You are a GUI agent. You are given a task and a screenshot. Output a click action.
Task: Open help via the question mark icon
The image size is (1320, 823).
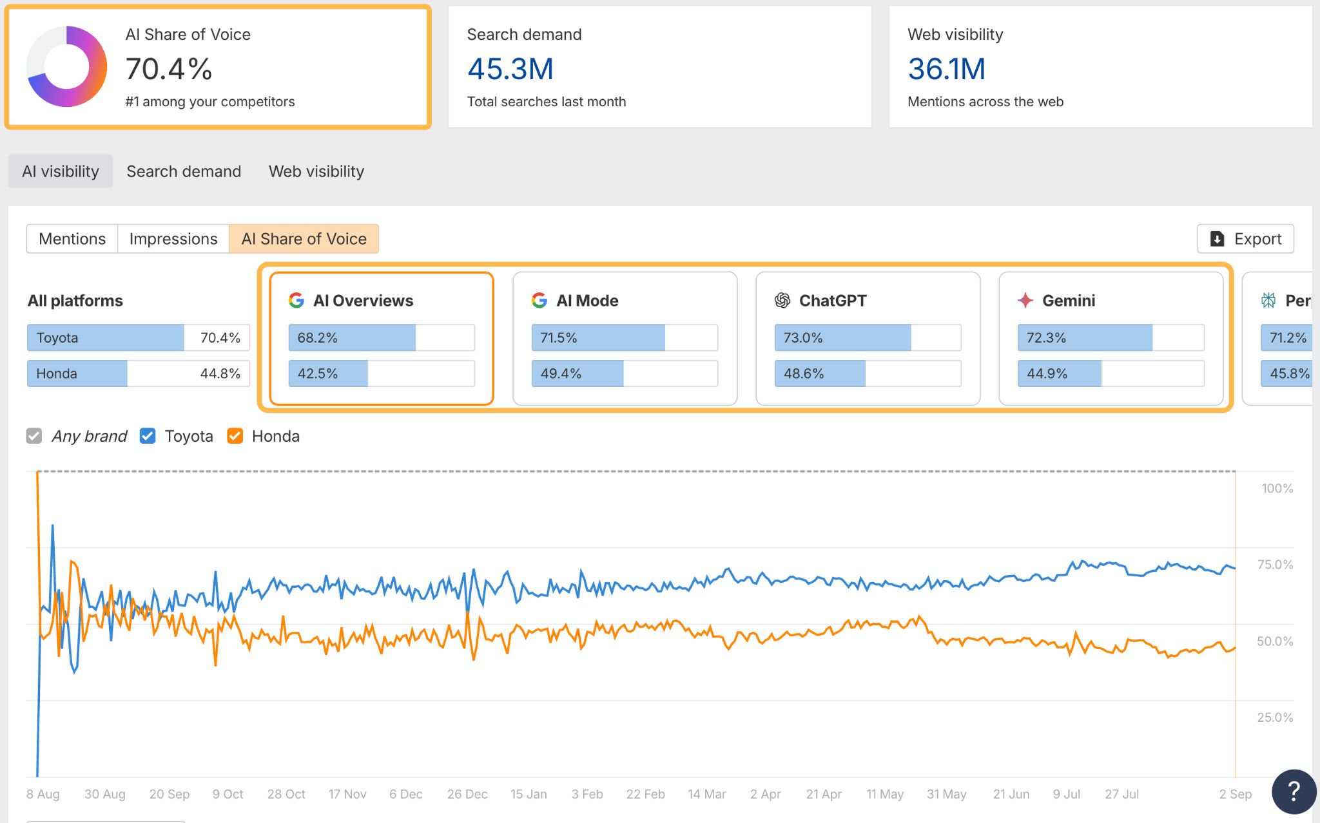pyautogui.click(x=1294, y=791)
